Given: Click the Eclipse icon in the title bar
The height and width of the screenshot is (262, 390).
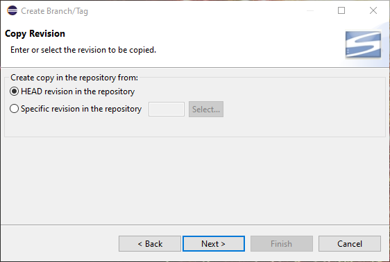Looking at the screenshot, I should point(12,10).
